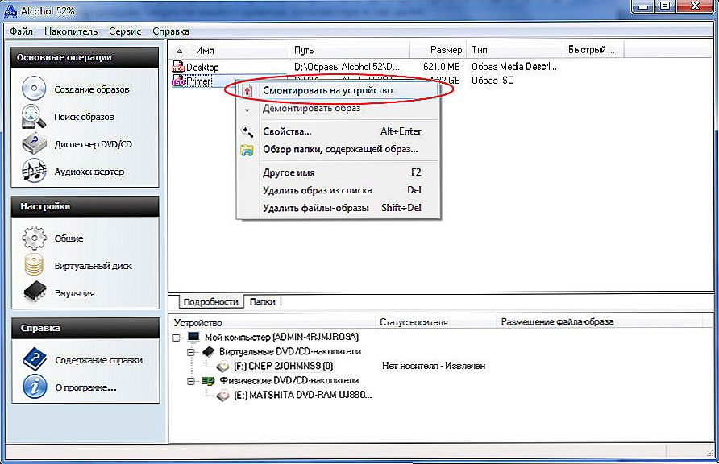Click the E: MATSHITA drive disc icon

(223, 395)
